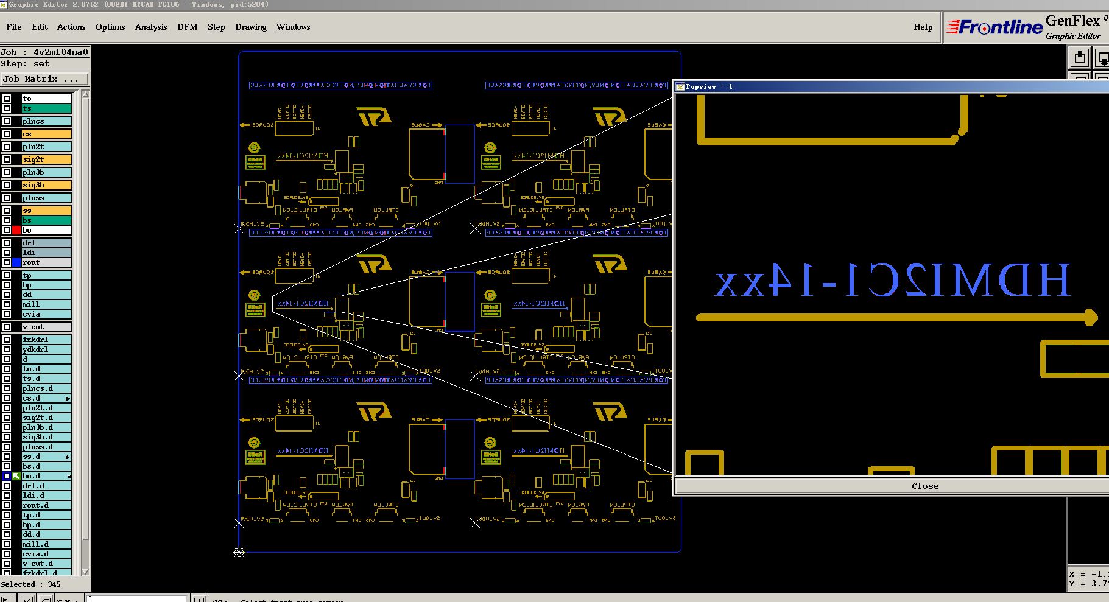Click the Frontline logo in the header

point(995,27)
